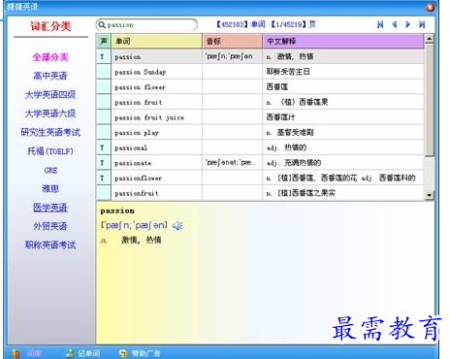Click the 声 column header
The height and width of the screenshot is (359, 450).
click(104, 41)
